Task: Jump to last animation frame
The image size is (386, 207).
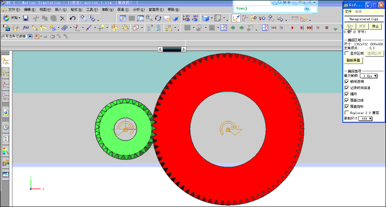Action: coord(309,28)
